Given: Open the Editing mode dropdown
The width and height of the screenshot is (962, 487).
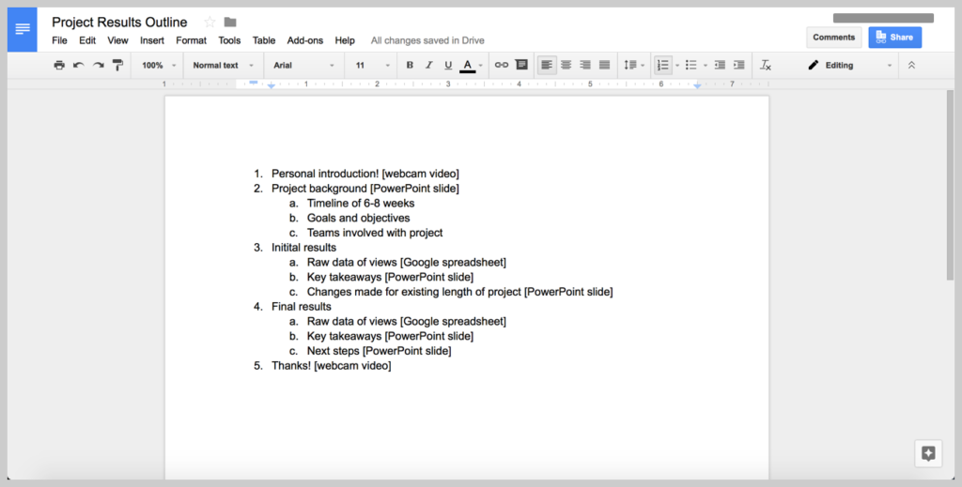Looking at the screenshot, I should 849,65.
